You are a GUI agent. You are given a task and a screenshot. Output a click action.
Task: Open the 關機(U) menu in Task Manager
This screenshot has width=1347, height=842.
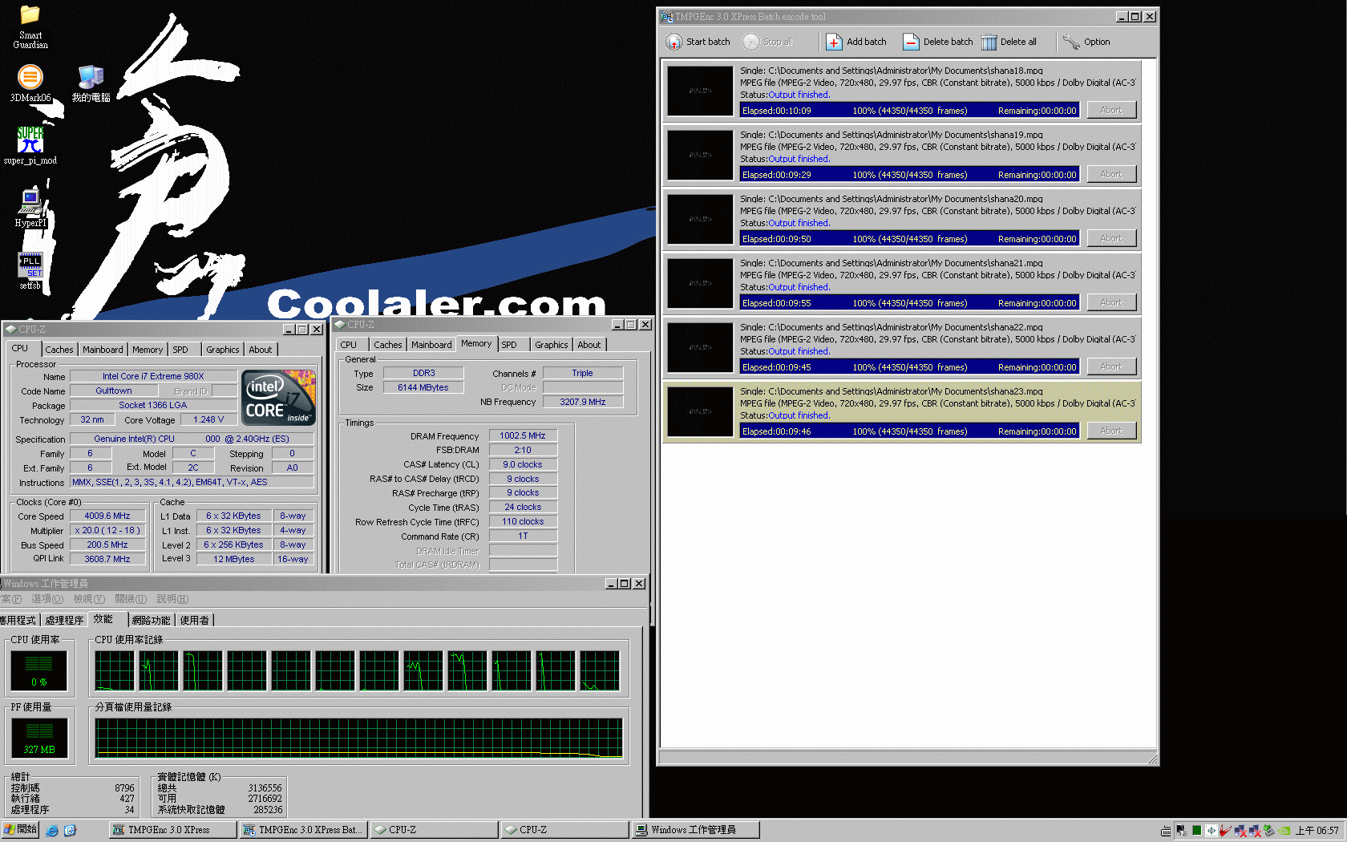pos(131,599)
